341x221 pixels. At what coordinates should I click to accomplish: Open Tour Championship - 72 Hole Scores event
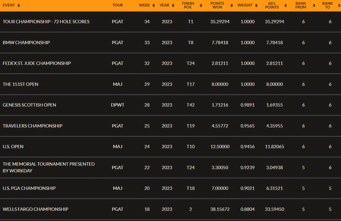[x=46, y=22]
